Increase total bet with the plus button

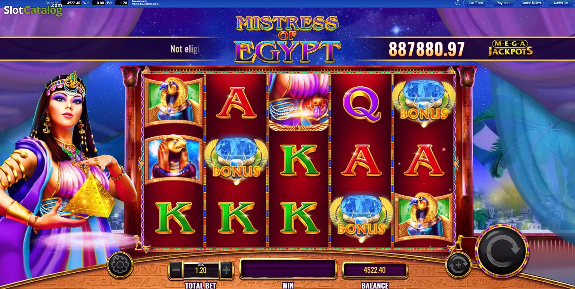click(226, 270)
